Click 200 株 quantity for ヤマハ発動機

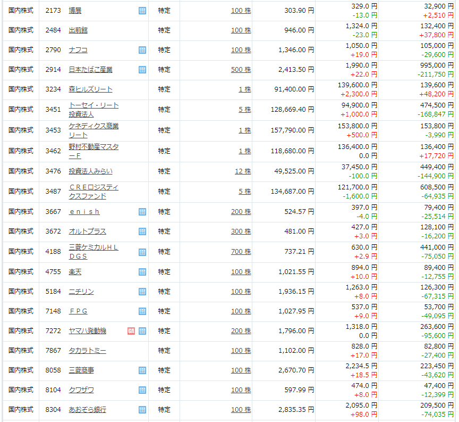(x=241, y=330)
